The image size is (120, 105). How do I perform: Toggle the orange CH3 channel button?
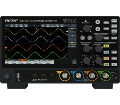(106, 58)
